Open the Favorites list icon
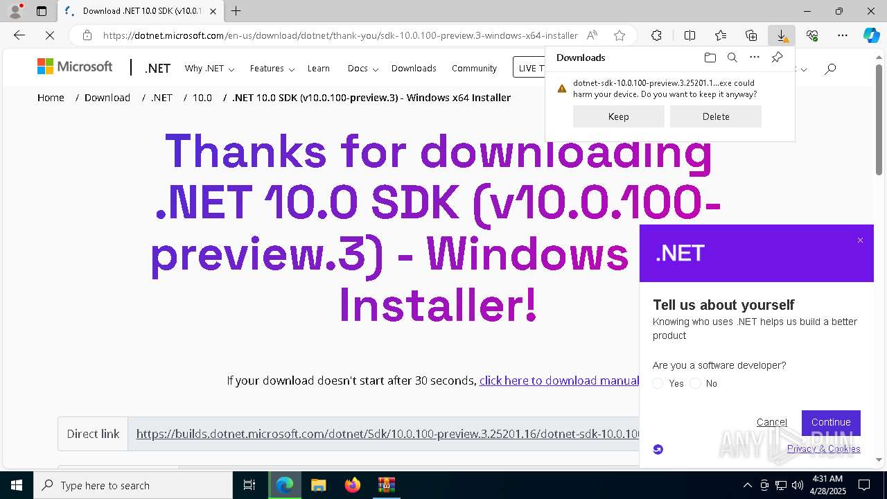This screenshot has height=499, width=887. (721, 35)
